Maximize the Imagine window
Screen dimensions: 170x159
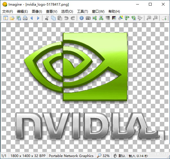point(150,4)
